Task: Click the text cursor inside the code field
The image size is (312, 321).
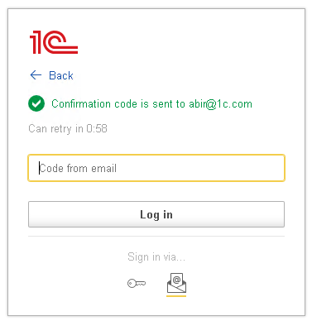Action: tap(39, 168)
